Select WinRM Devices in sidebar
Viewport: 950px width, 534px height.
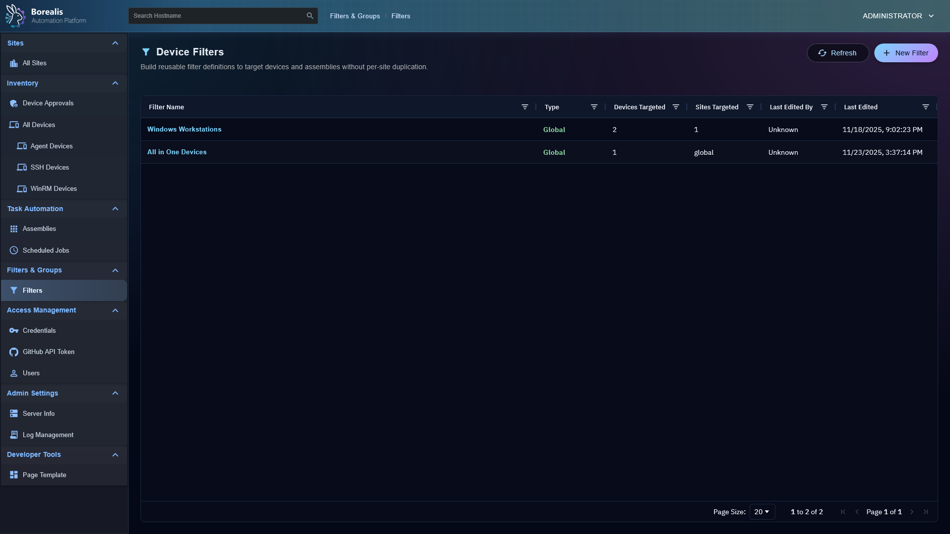(53, 188)
